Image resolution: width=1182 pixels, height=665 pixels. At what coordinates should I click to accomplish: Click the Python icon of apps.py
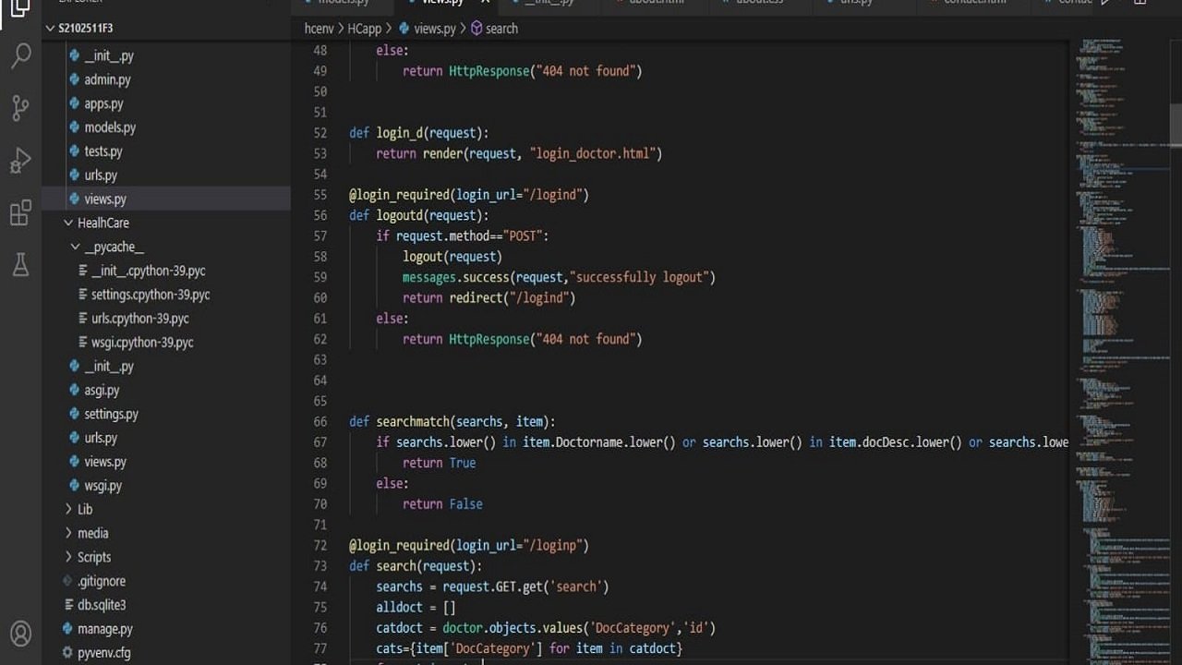74,104
